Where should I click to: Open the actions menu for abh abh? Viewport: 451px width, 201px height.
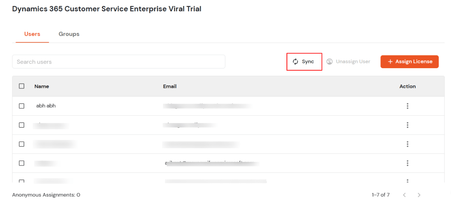pos(407,106)
